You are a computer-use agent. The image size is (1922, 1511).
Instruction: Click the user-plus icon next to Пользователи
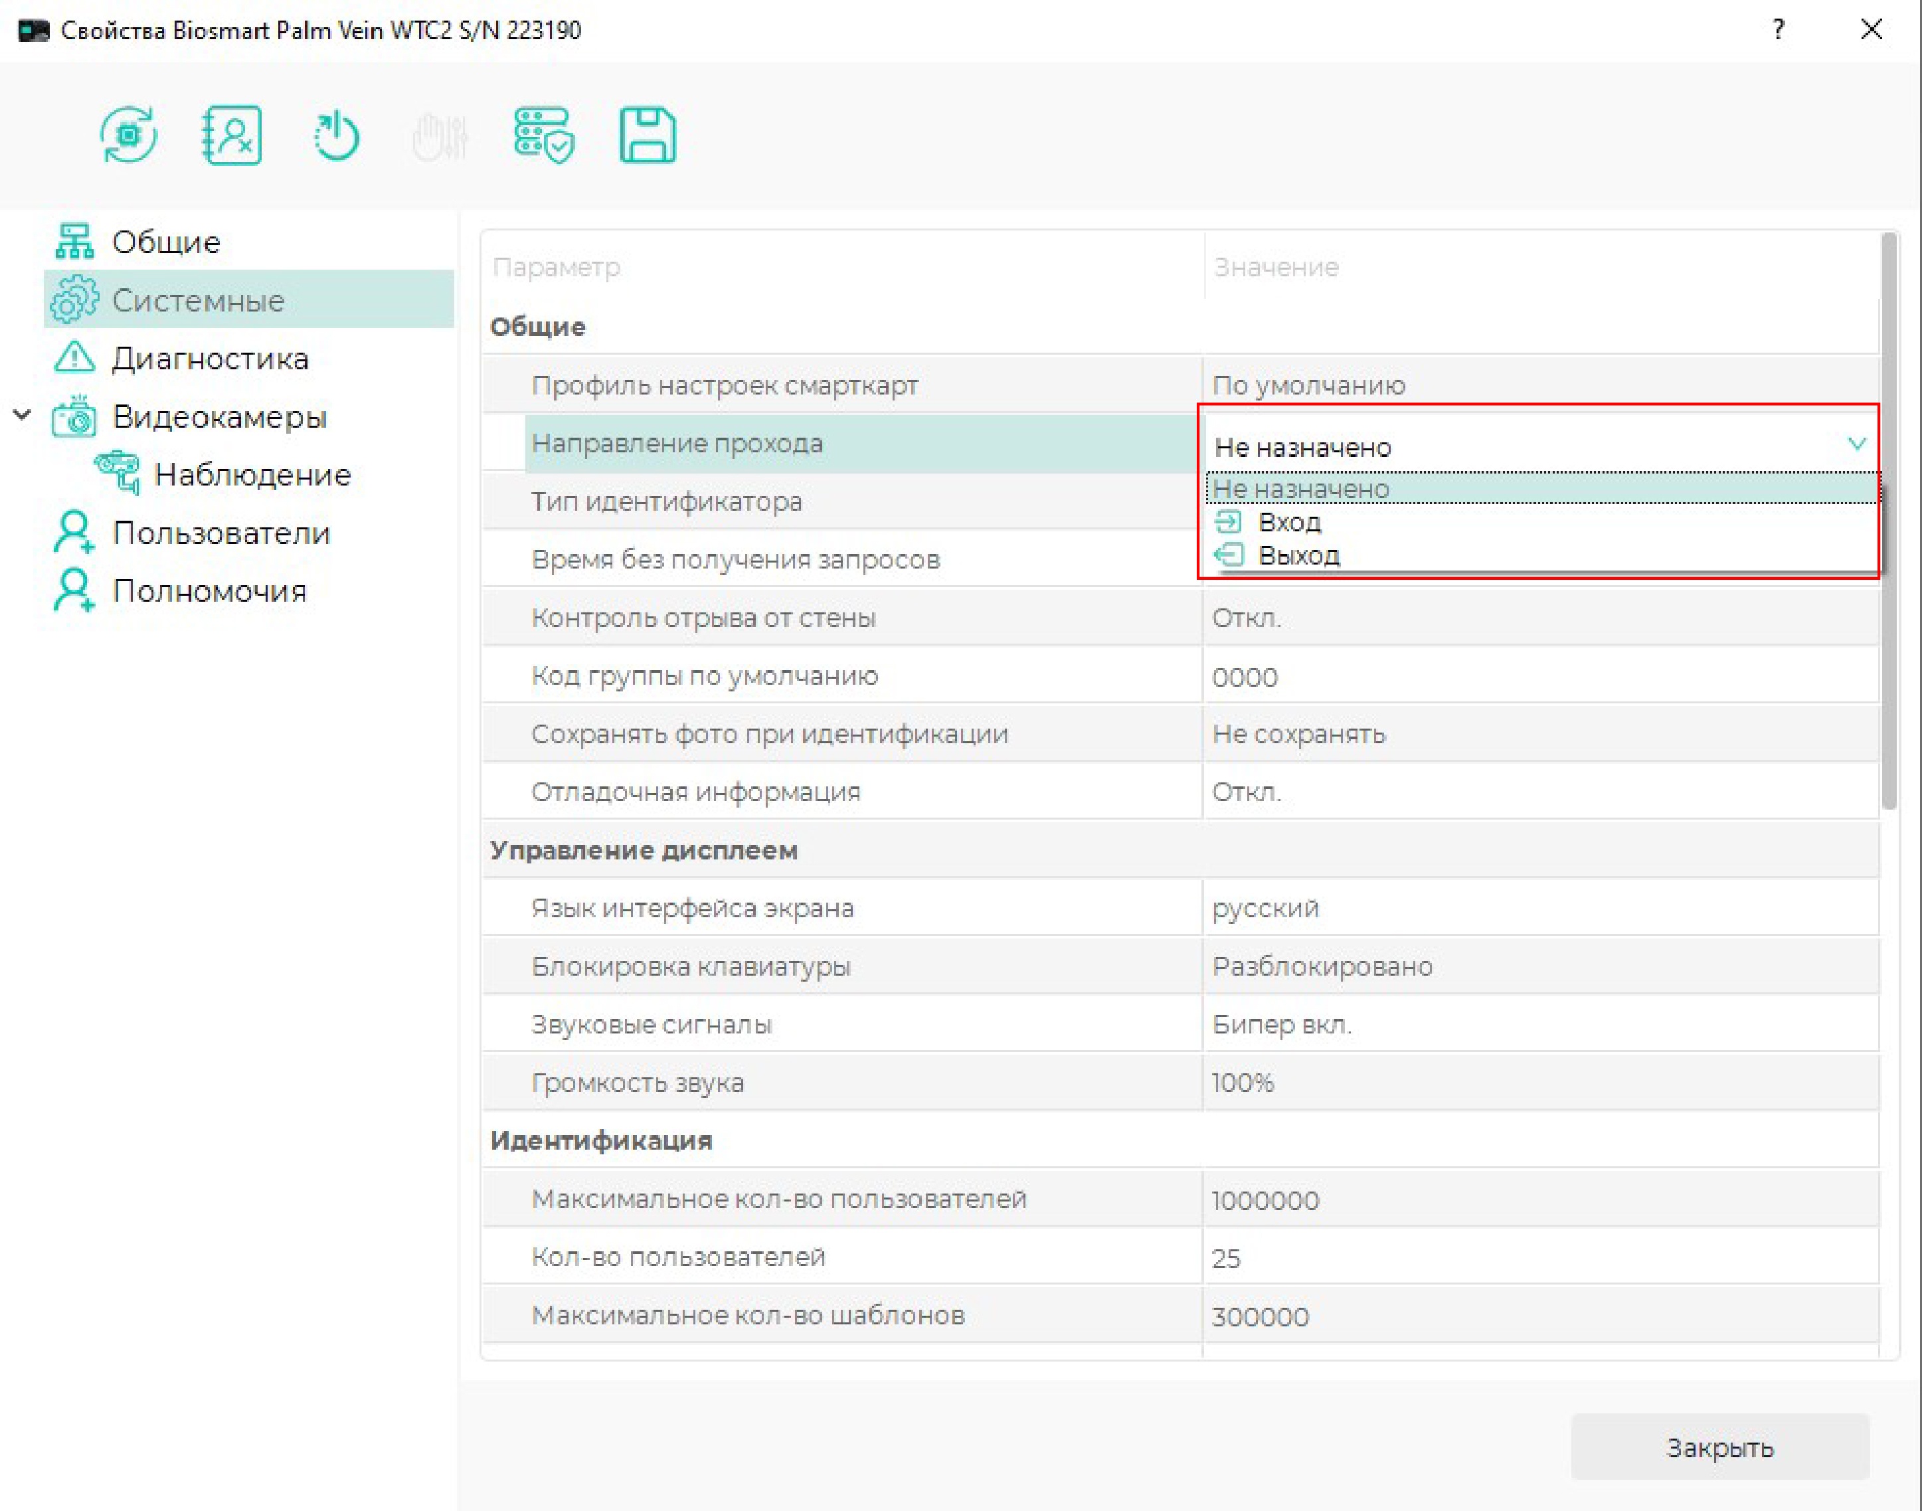(x=74, y=532)
